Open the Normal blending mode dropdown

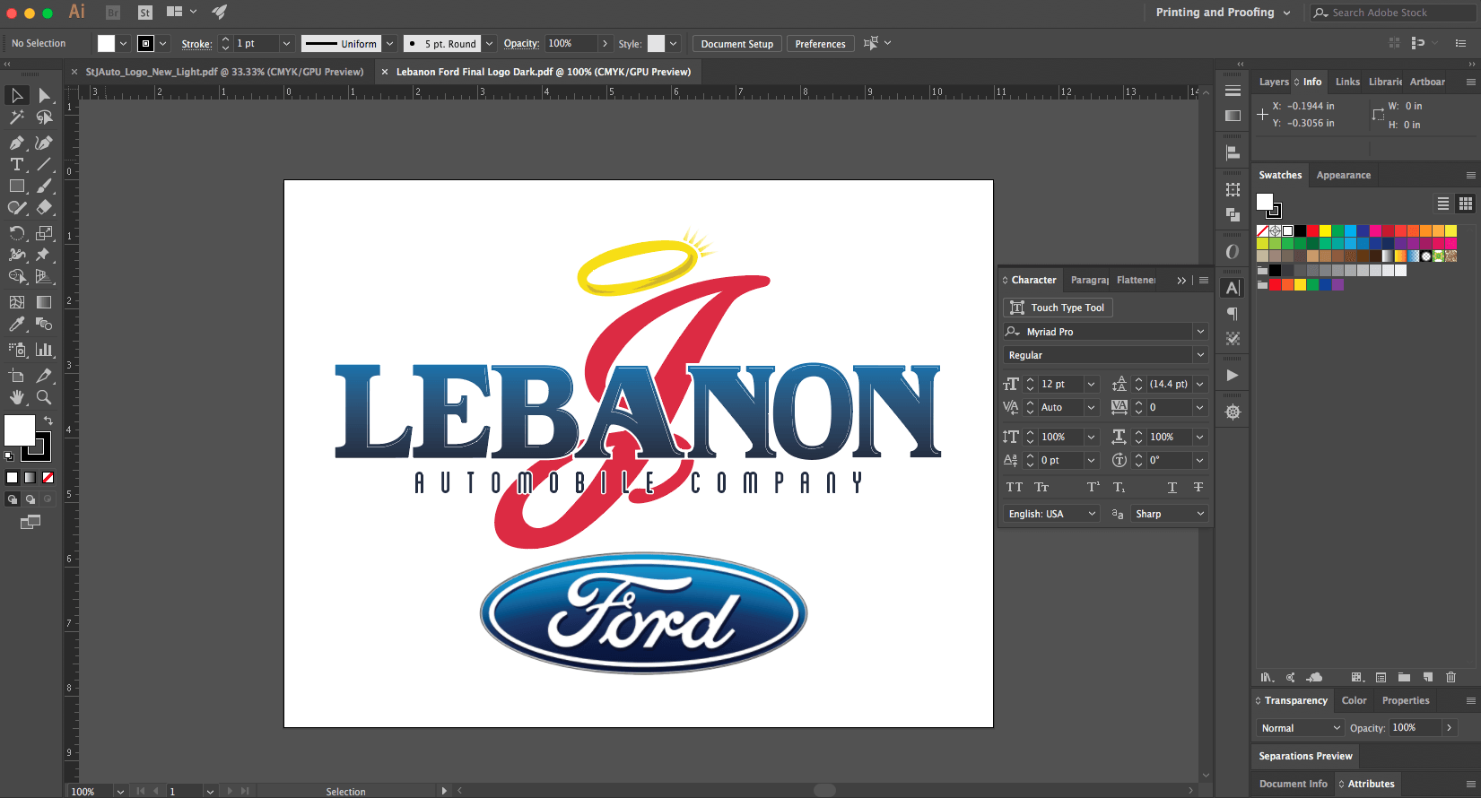[1299, 728]
